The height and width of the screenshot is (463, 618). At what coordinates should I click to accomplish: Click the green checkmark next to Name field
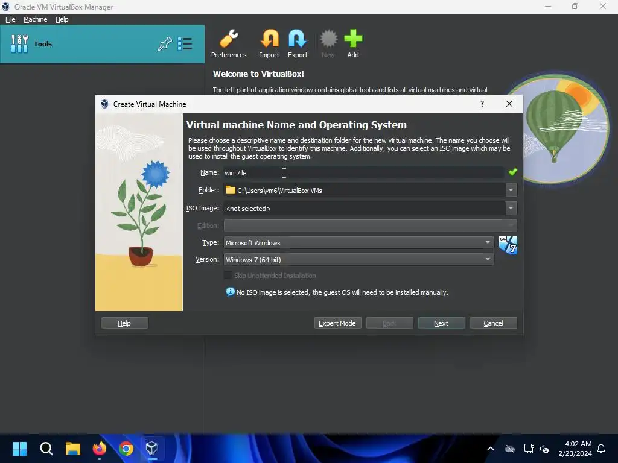click(512, 172)
